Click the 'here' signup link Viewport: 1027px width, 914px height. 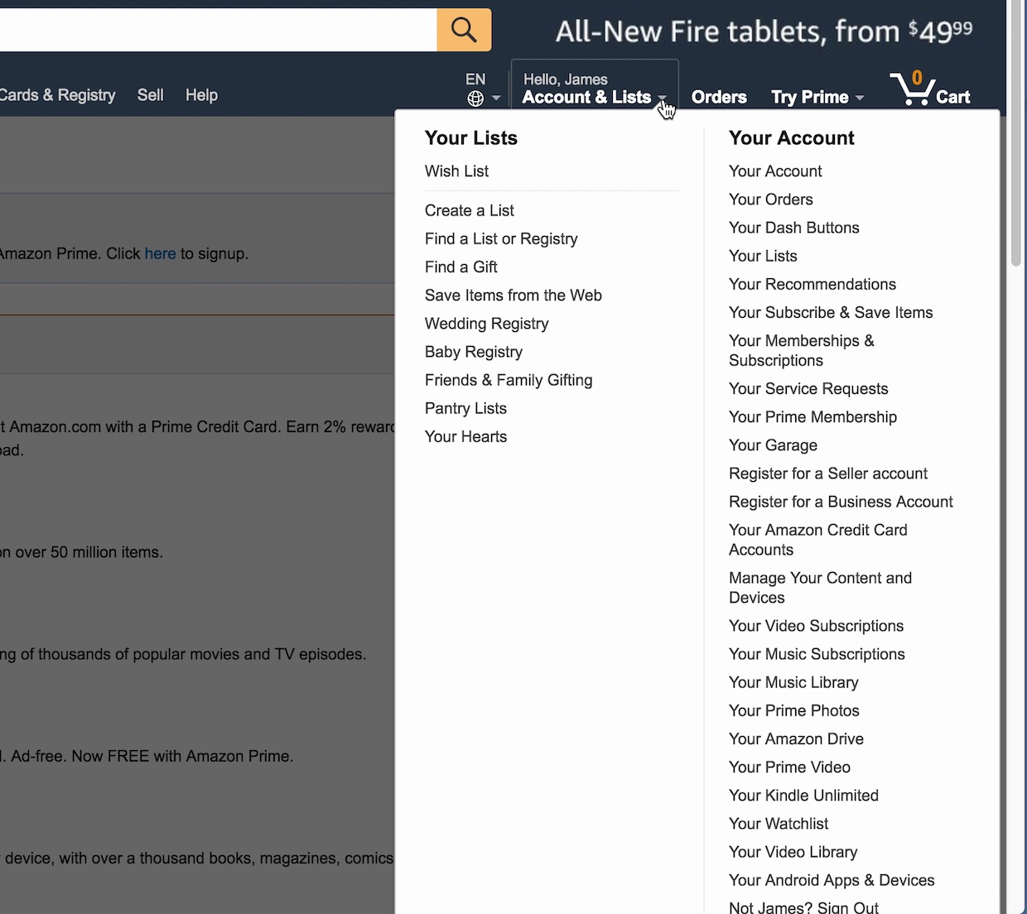(x=160, y=253)
